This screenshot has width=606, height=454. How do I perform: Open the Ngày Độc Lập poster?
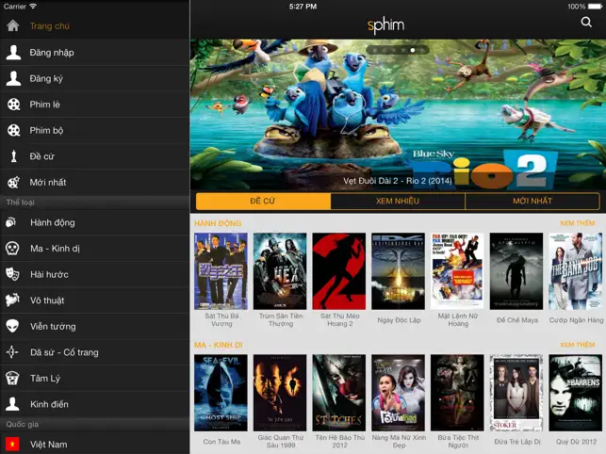click(399, 271)
